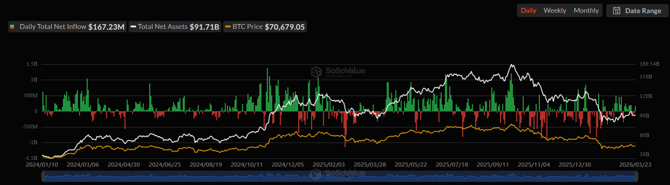The image size is (670, 185).
Task: Click the $167.23M net inflow value
Action: pos(106,27)
